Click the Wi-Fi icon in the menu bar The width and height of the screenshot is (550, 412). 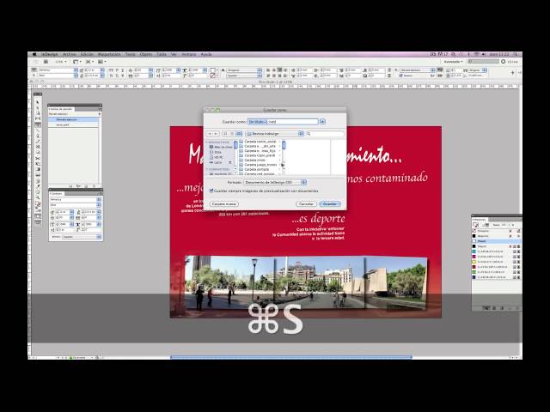click(x=476, y=54)
